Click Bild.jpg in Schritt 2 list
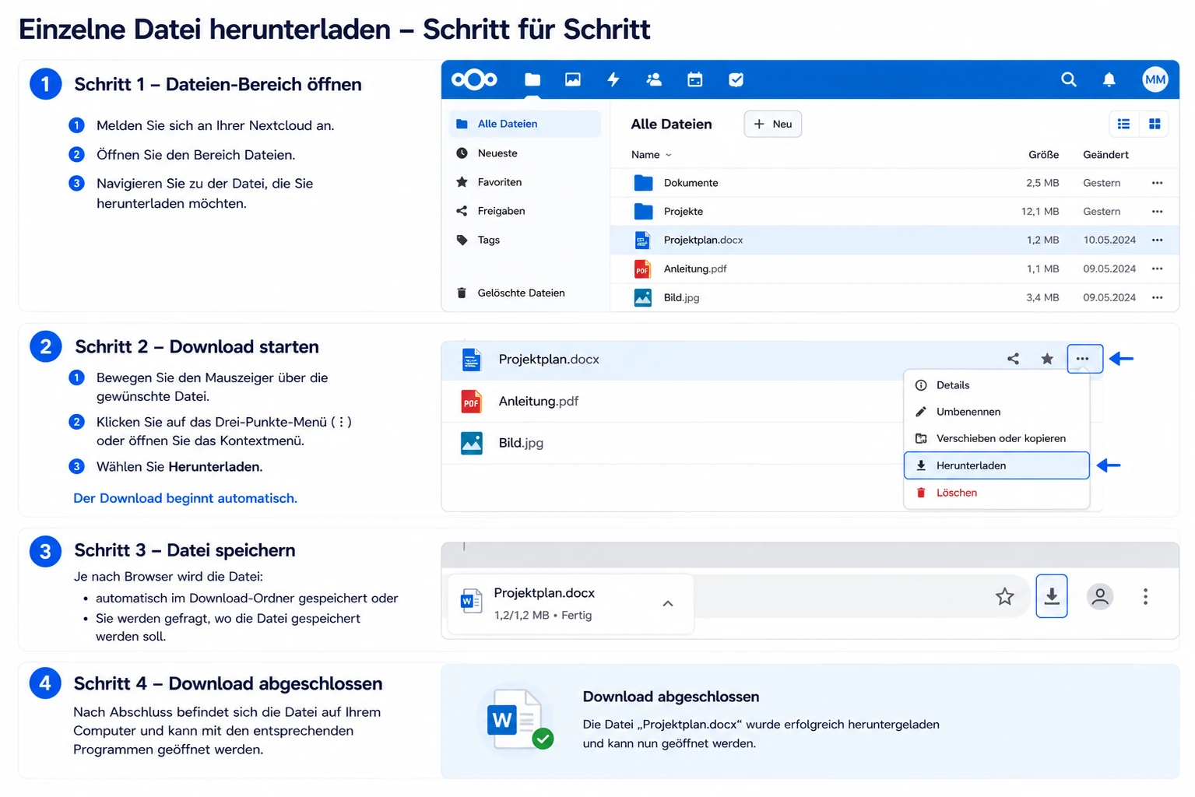The height and width of the screenshot is (797, 1195). 521,443
